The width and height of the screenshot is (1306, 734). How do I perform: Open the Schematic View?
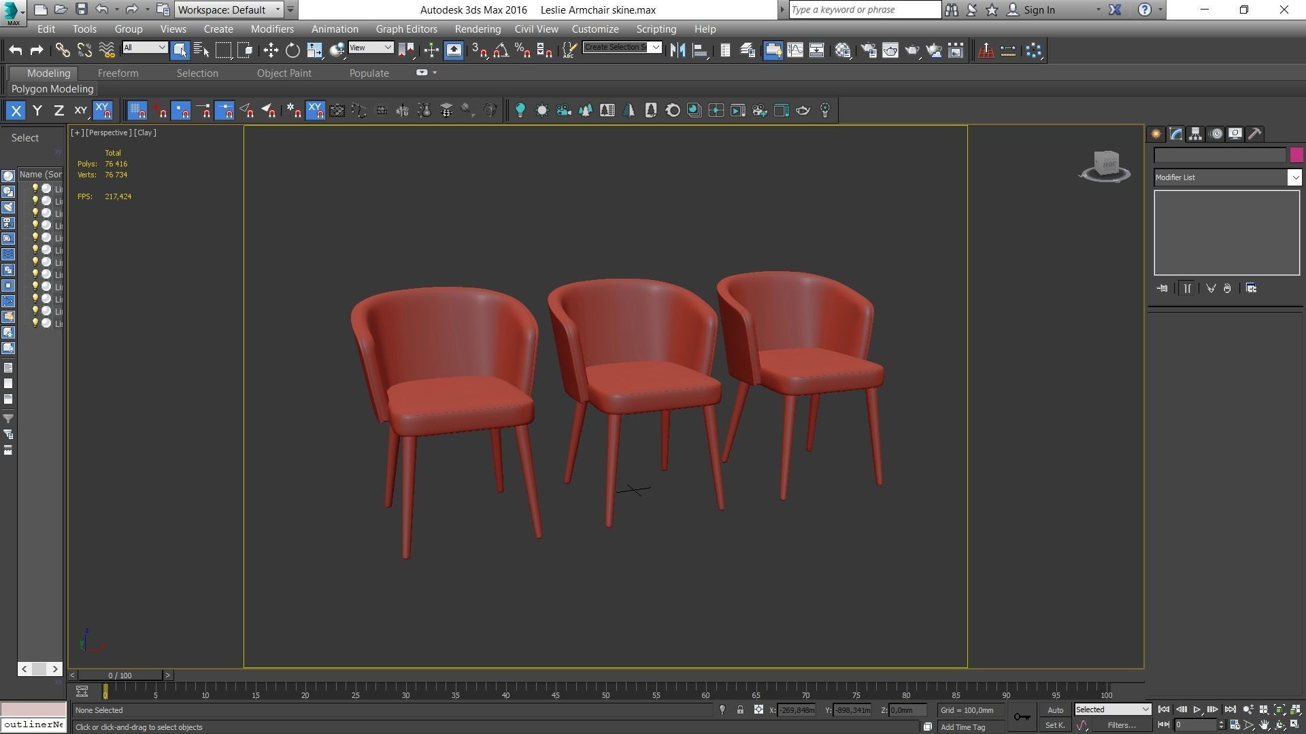pyautogui.click(x=817, y=50)
